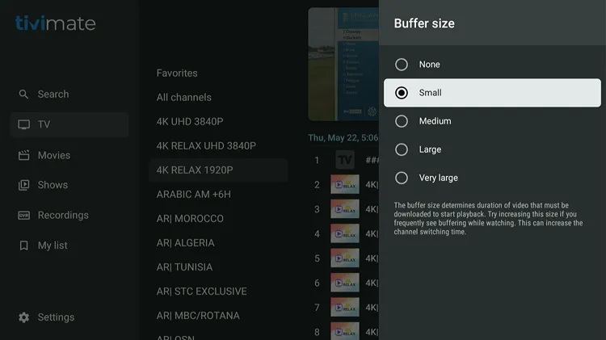Select the Medium buffer size radio button

pos(401,121)
